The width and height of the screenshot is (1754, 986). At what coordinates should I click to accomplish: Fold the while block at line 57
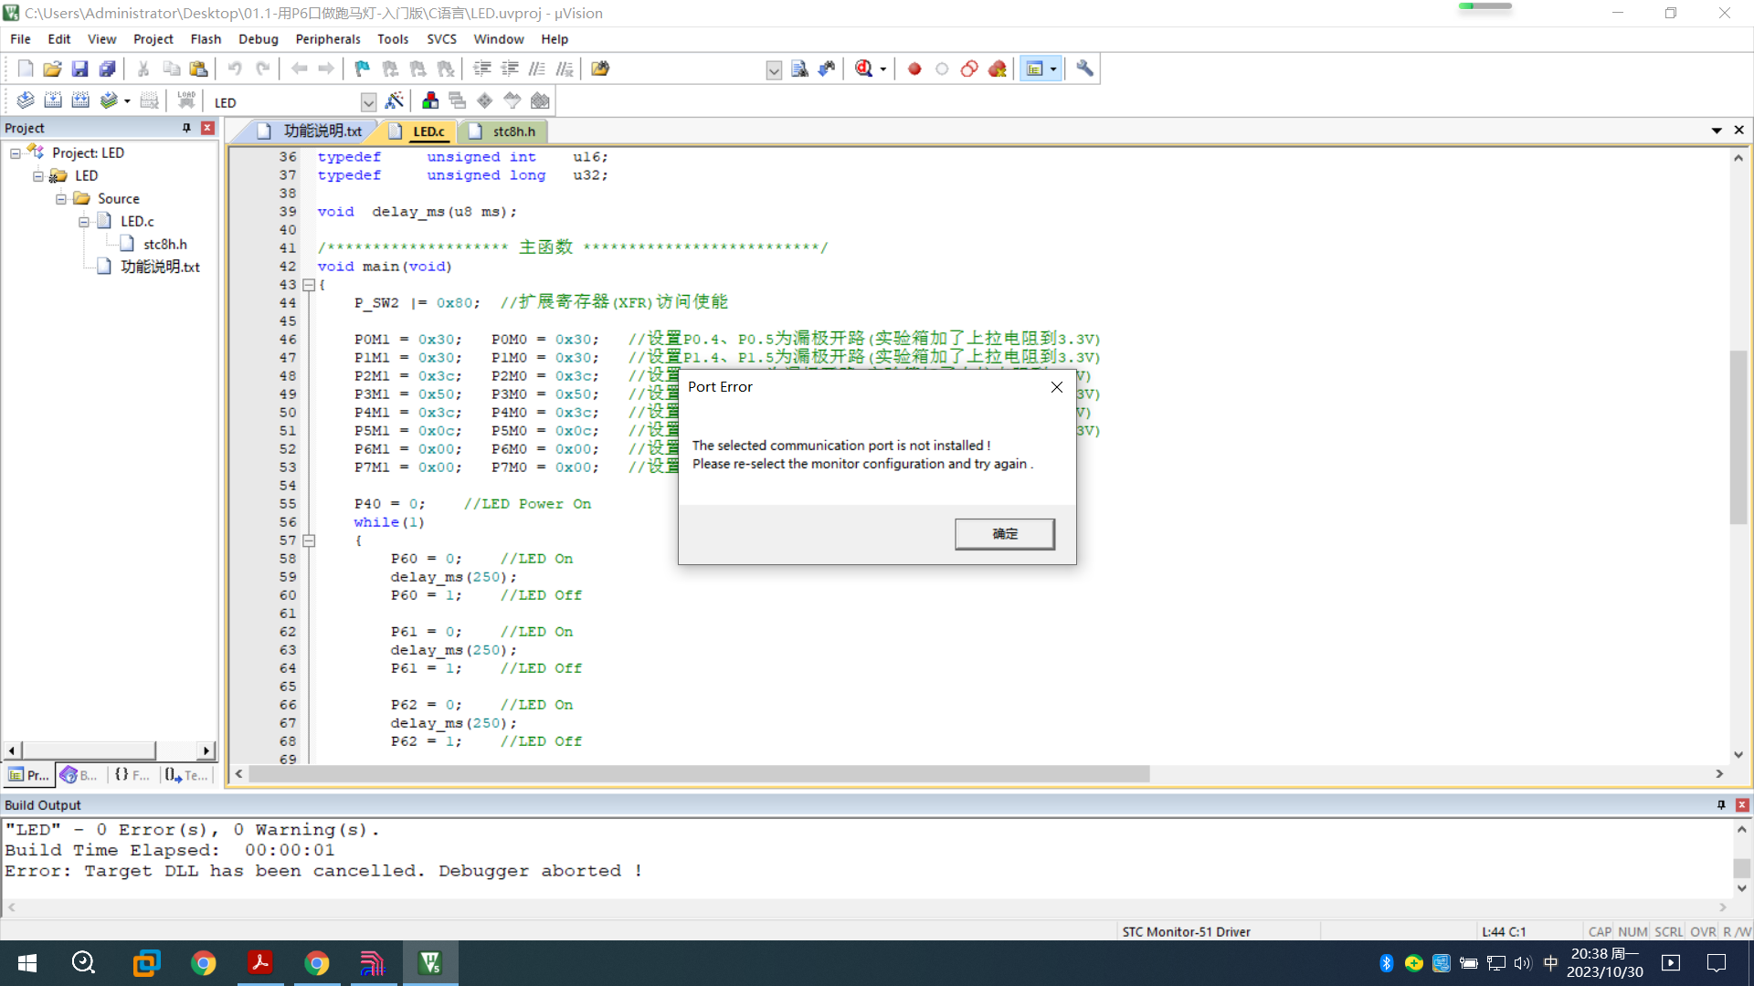point(309,540)
